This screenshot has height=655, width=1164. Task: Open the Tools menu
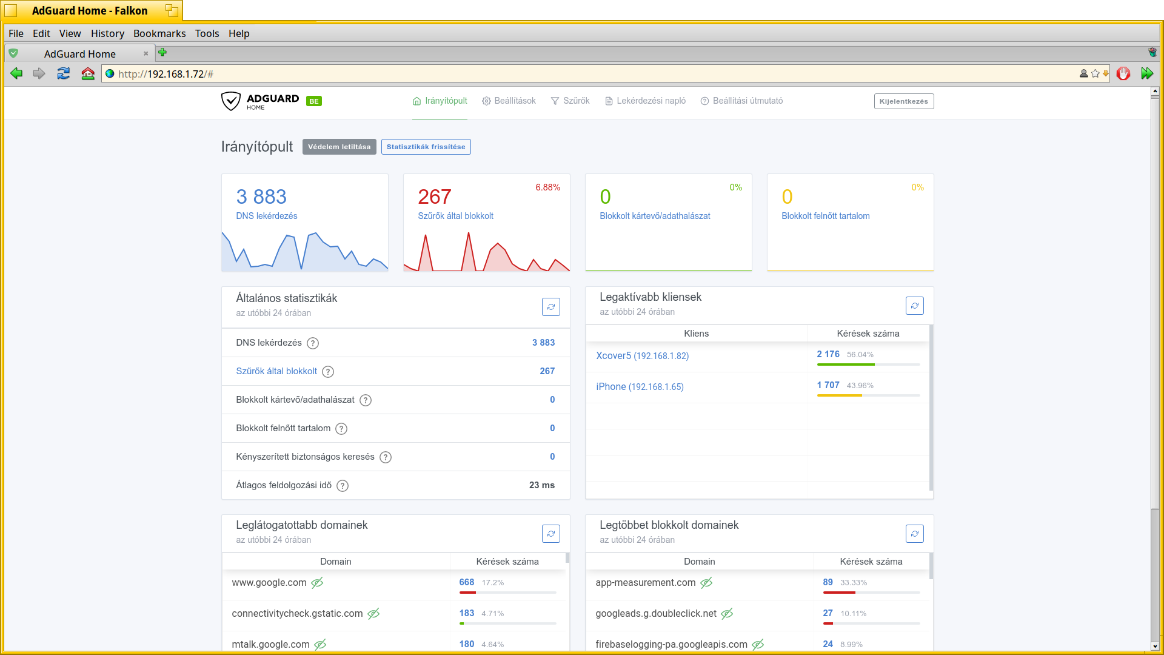coord(207,33)
